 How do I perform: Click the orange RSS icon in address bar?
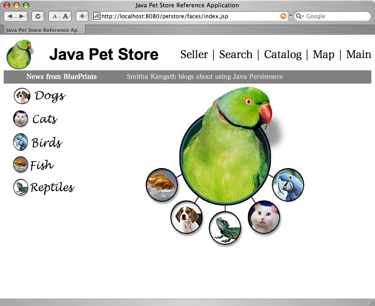click(283, 16)
